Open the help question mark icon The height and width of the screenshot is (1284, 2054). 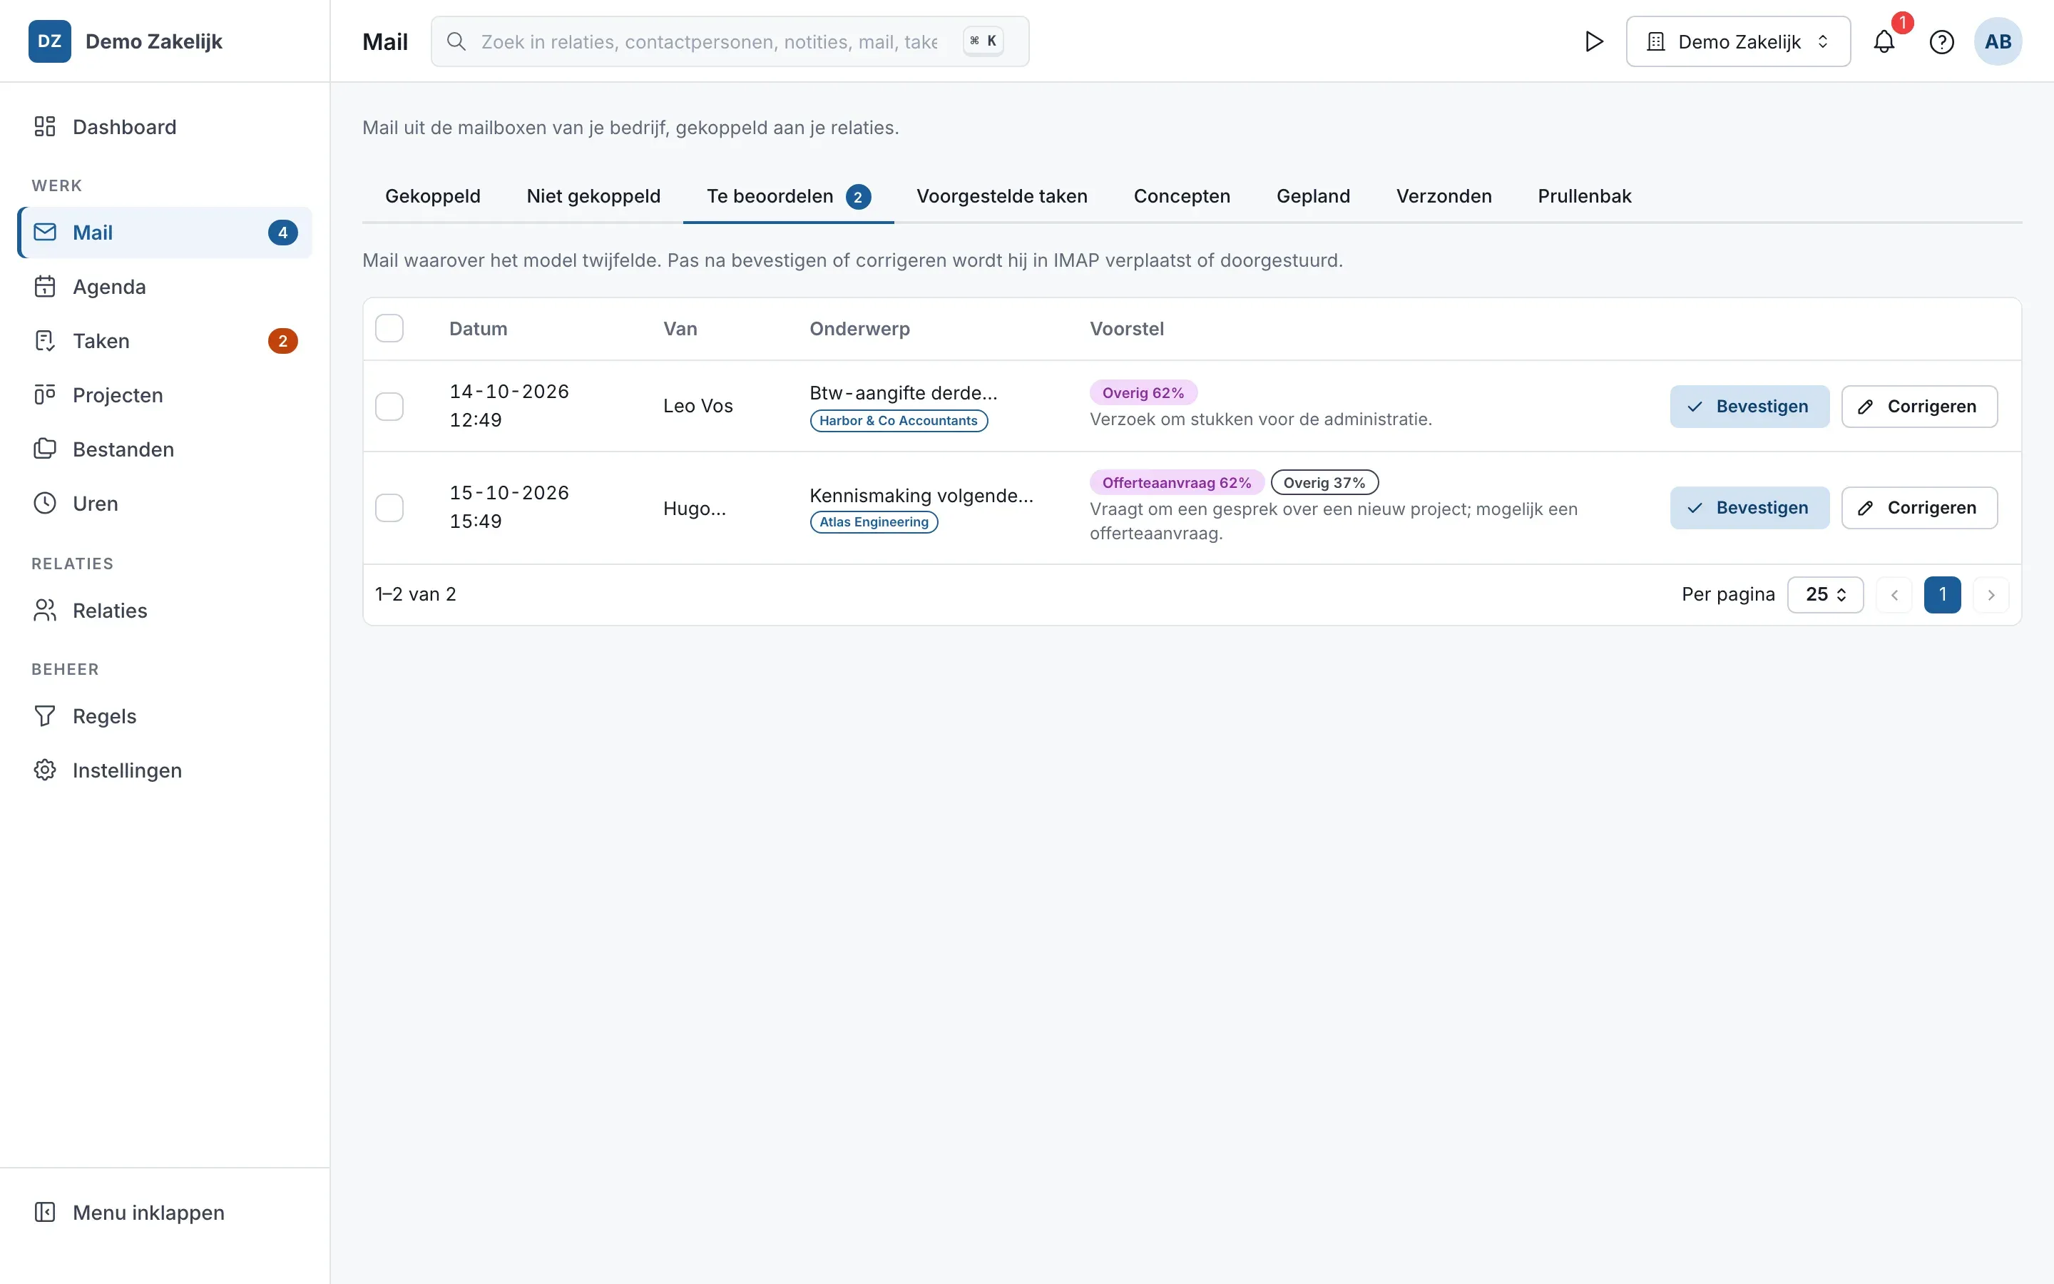(x=1941, y=41)
